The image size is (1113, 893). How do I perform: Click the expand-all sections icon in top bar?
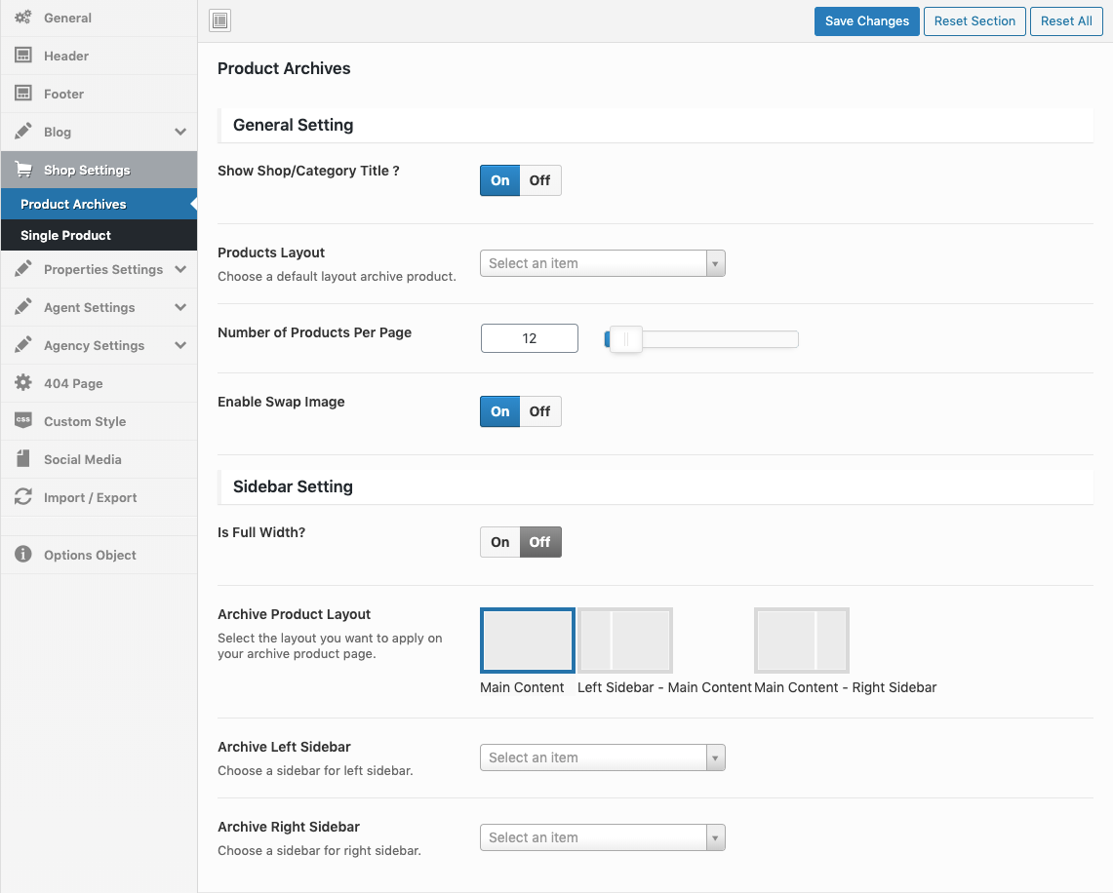click(x=220, y=20)
